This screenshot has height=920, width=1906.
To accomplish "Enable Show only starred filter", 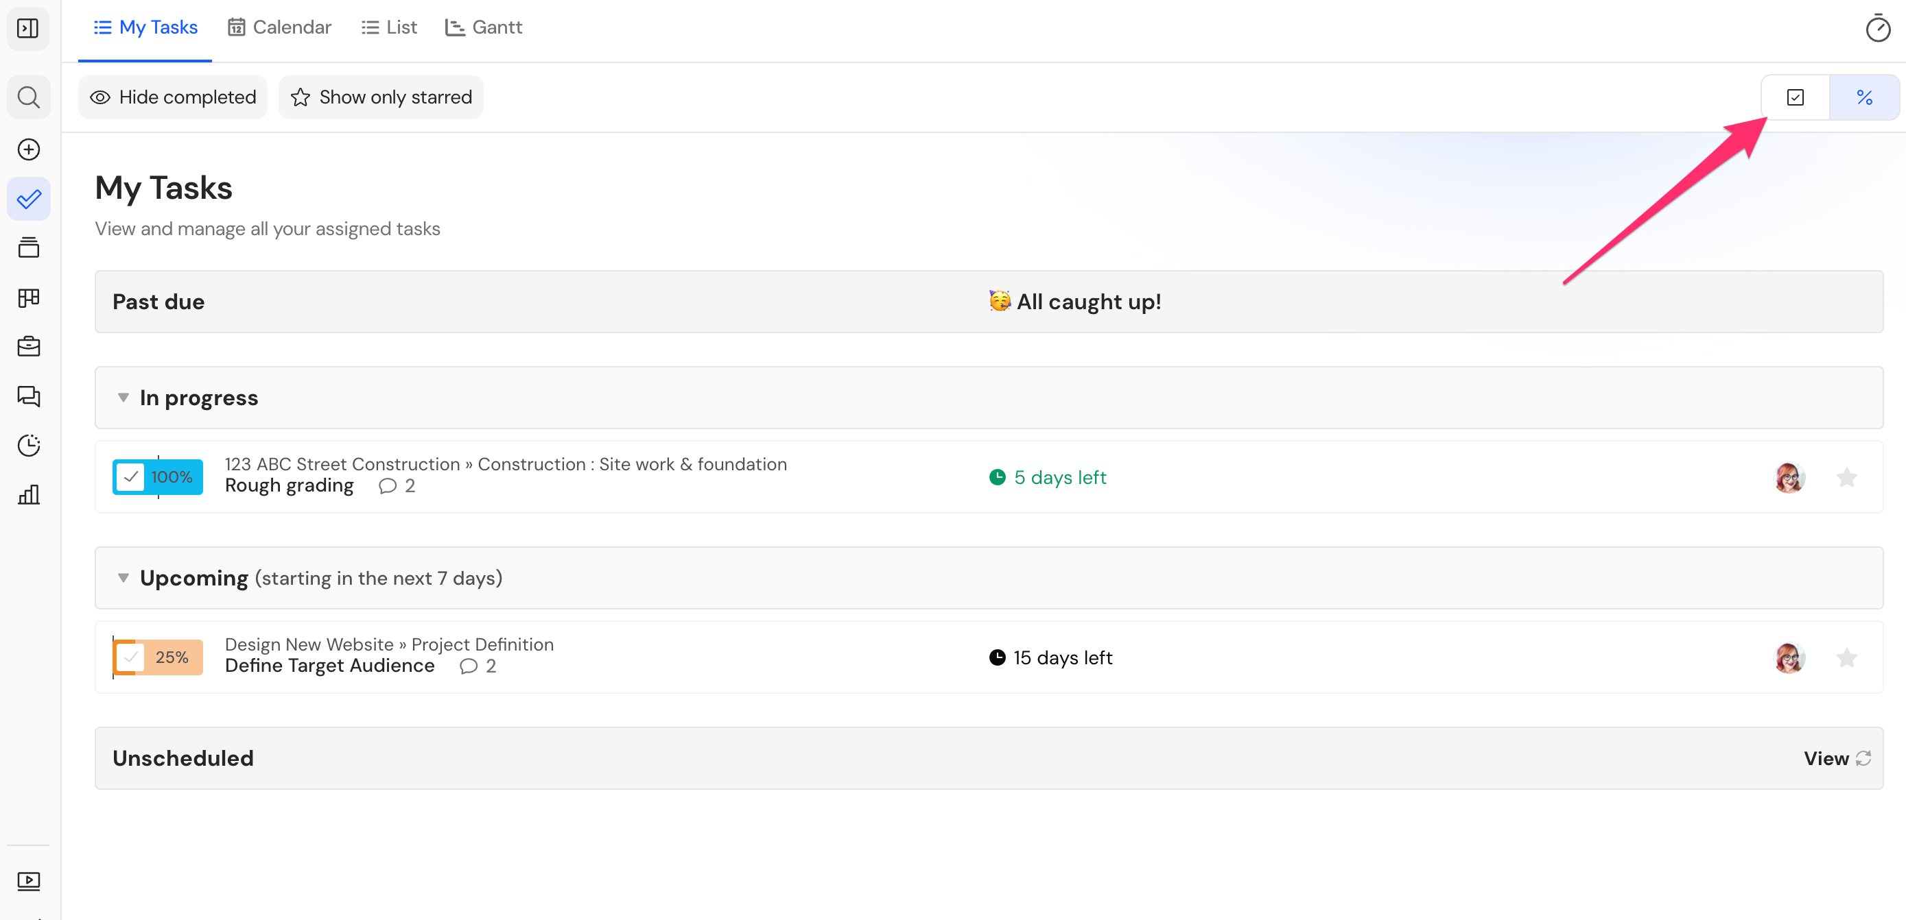I will [x=381, y=97].
